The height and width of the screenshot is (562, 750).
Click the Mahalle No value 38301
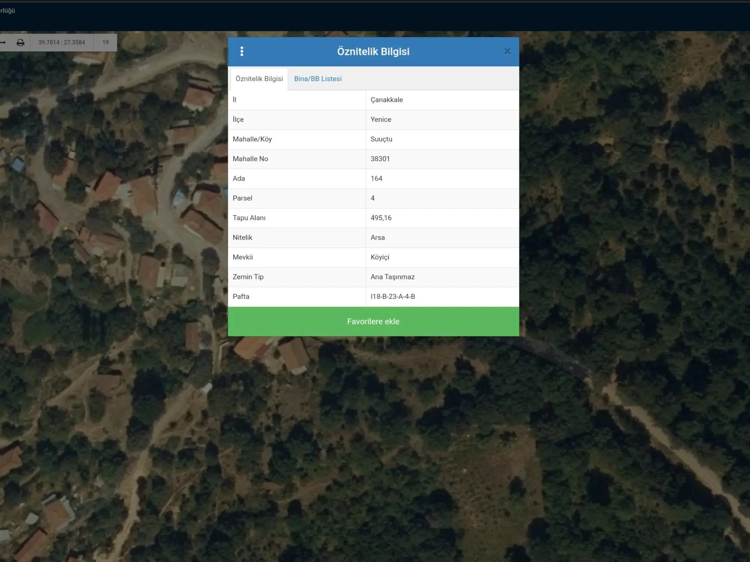click(380, 159)
